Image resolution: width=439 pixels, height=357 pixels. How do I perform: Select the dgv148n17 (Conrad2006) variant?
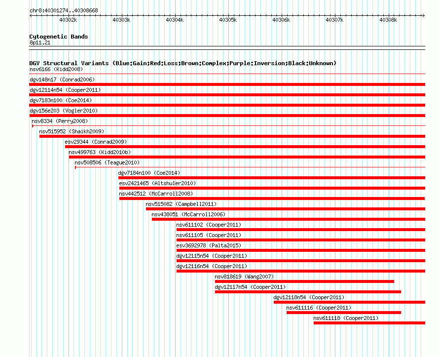62,79
